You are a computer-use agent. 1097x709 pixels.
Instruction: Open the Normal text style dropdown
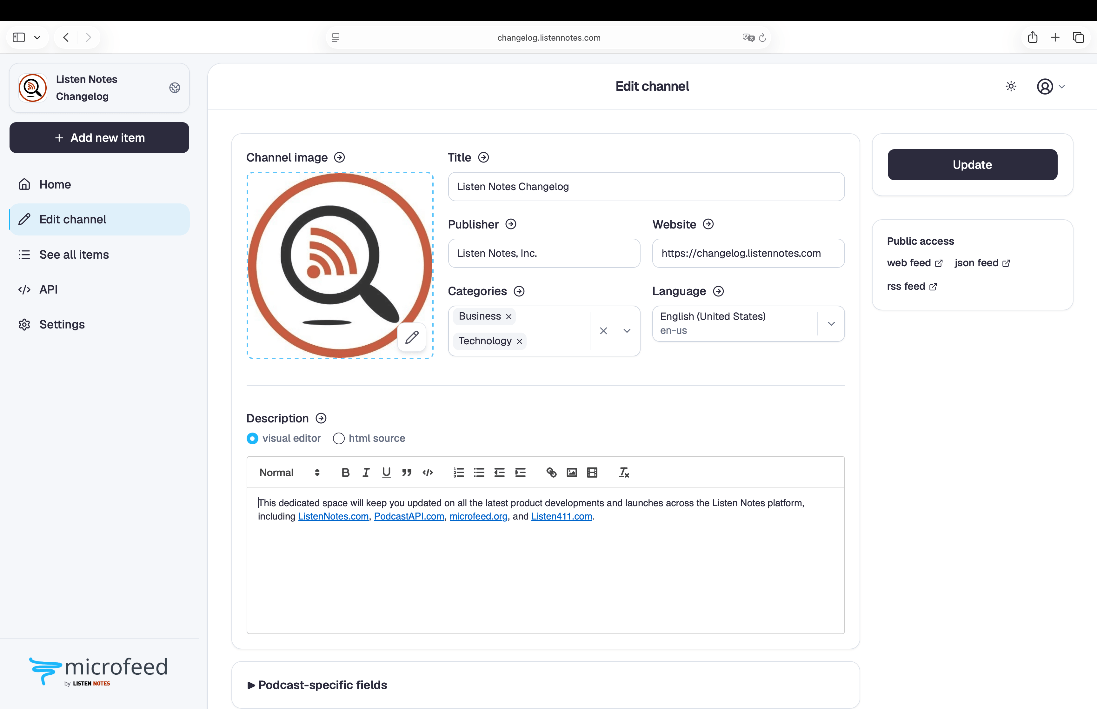[289, 472]
